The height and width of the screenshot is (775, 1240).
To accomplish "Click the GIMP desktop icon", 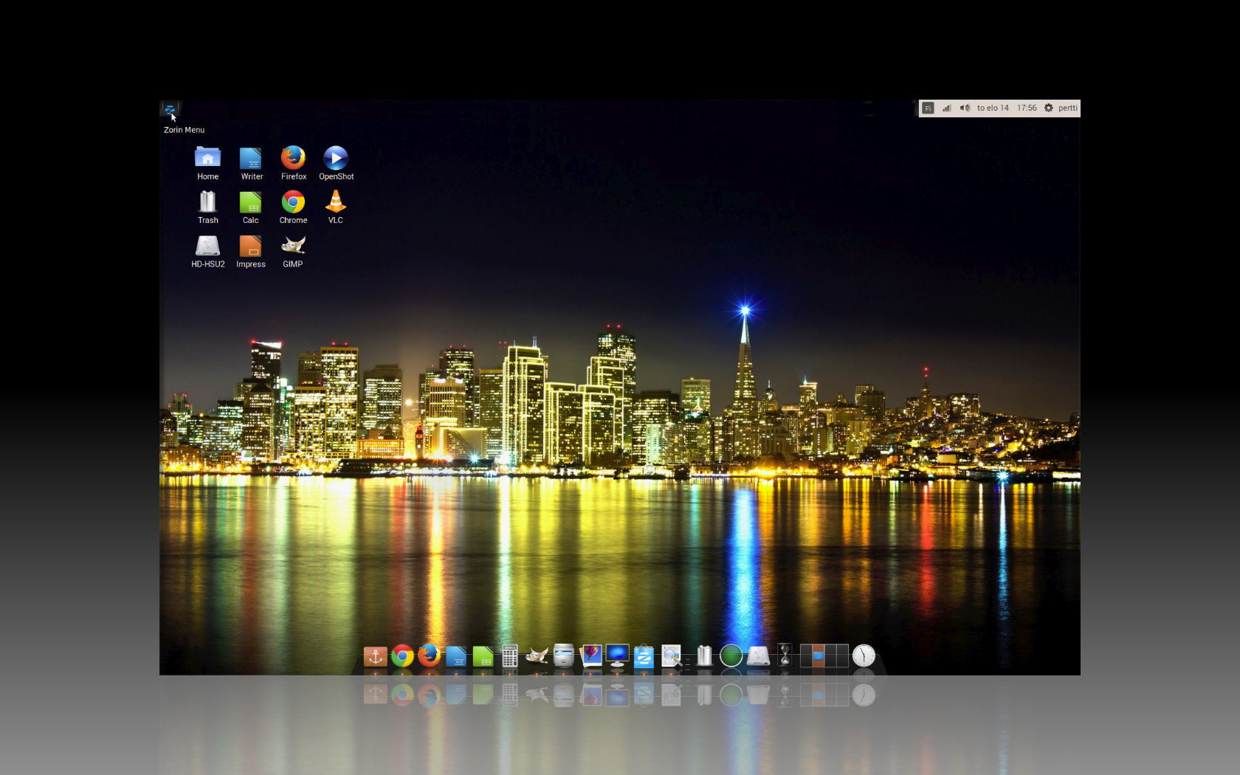I will pyautogui.click(x=293, y=246).
